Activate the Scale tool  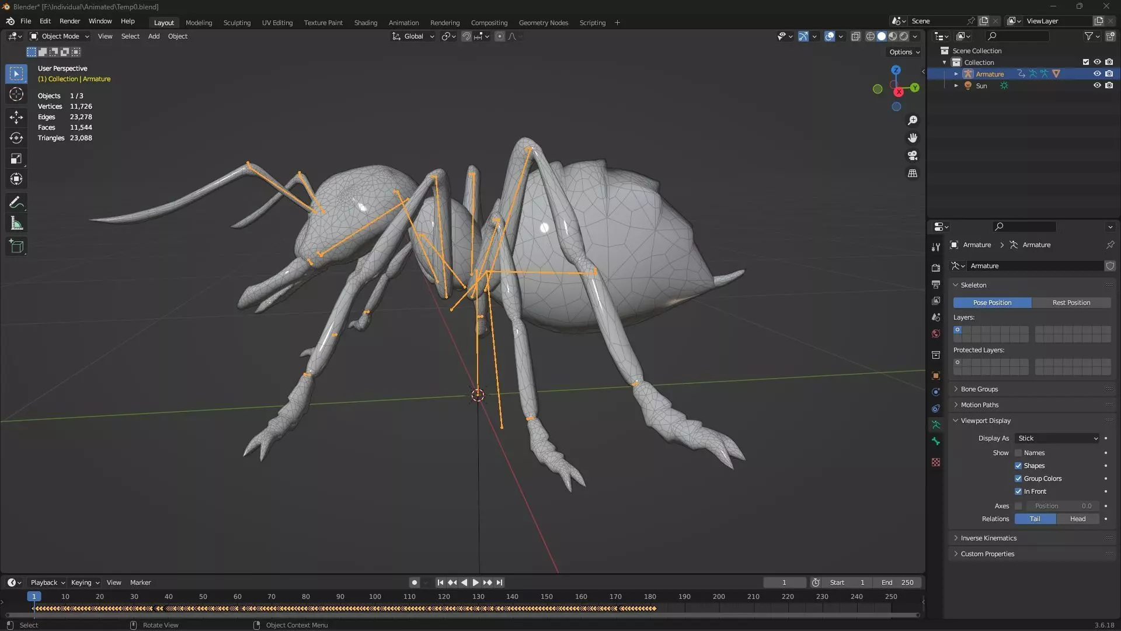click(x=16, y=159)
